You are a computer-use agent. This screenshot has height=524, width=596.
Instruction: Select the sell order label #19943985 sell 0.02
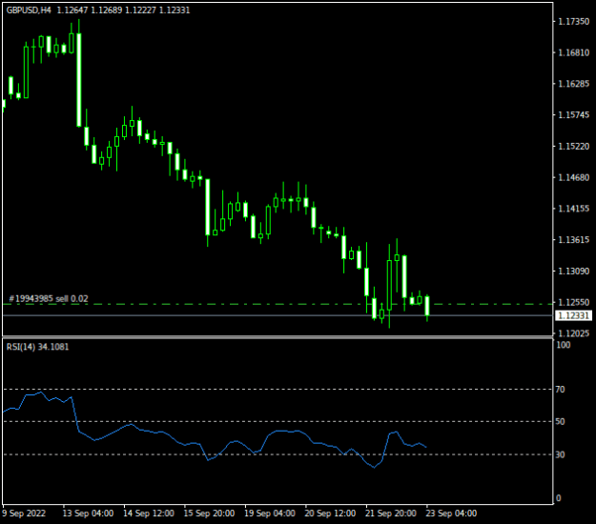pyautogui.click(x=49, y=299)
